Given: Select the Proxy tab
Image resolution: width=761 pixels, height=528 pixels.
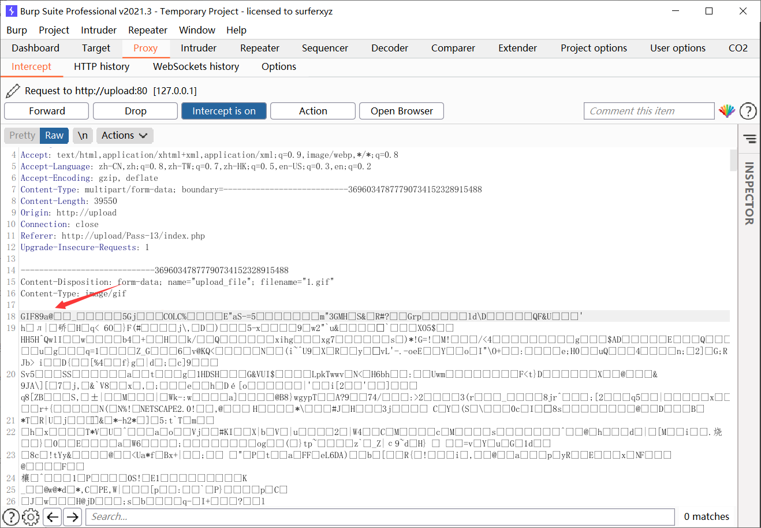Looking at the screenshot, I should pyautogui.click(x=146, y=48).
